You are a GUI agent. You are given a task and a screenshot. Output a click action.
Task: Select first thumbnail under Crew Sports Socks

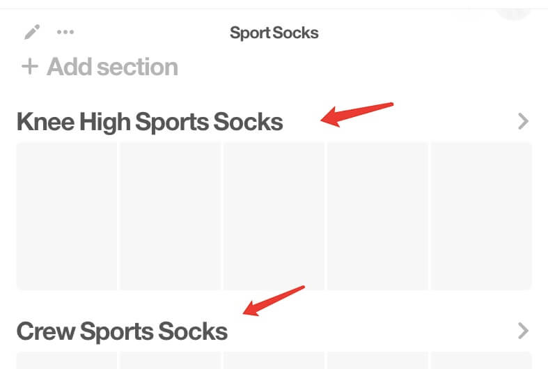pyautogui.click(x=67, y=361)
